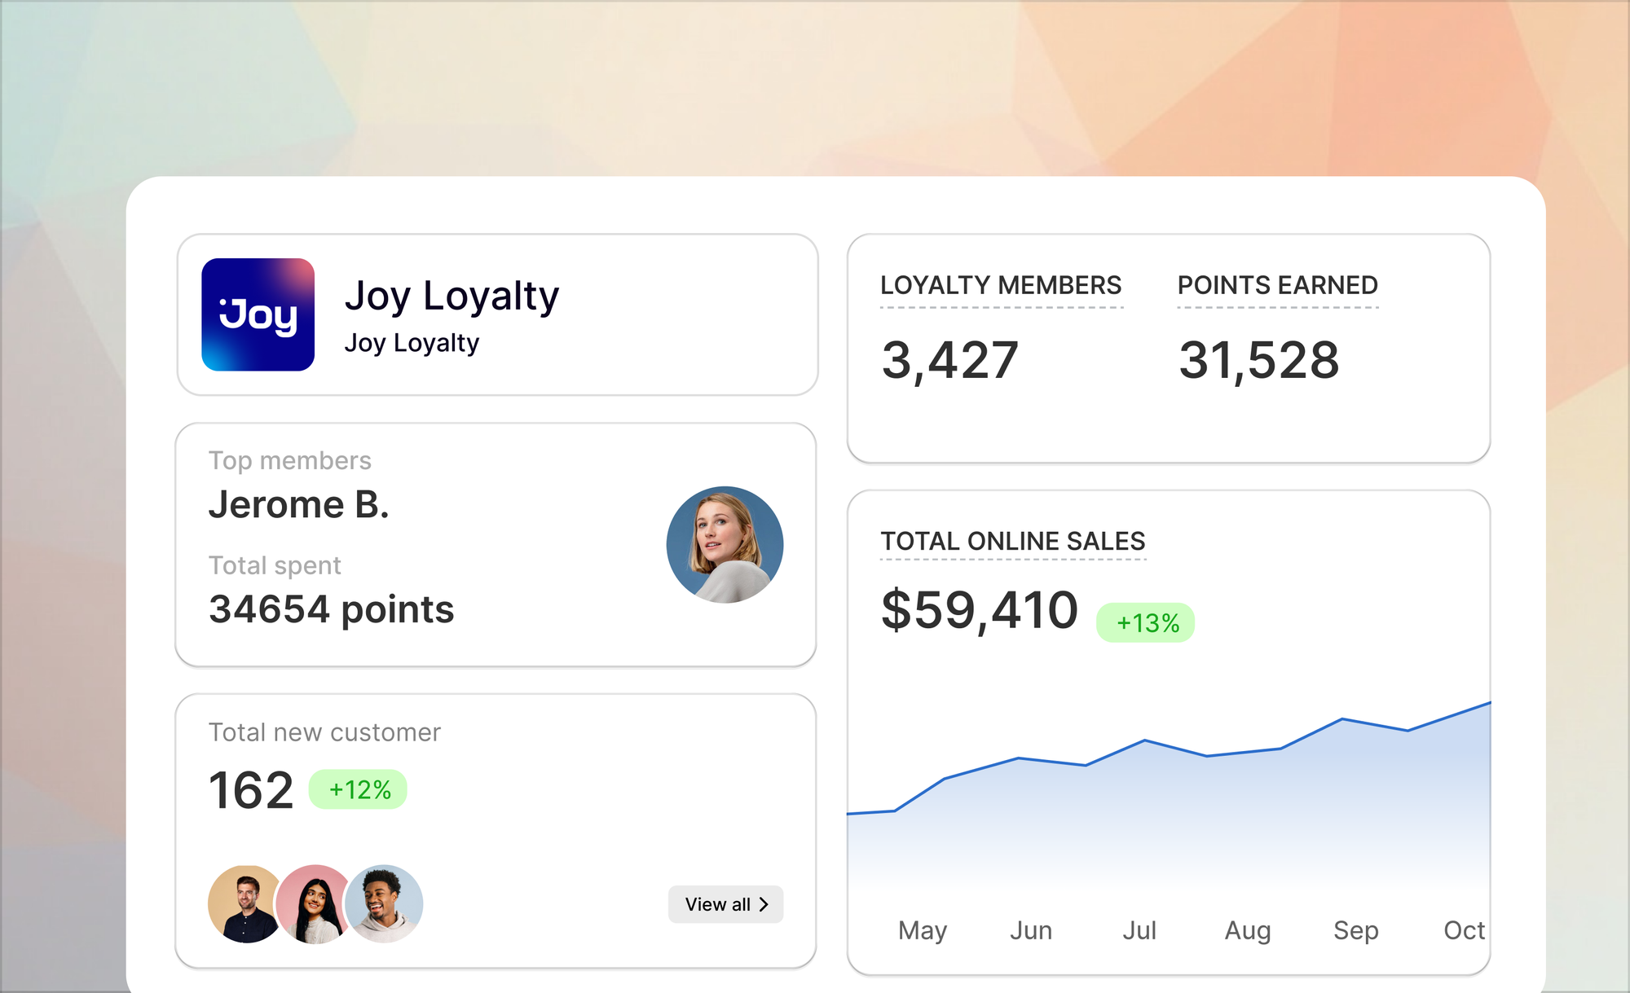The image size is (1630, 993).
Task: Select the Loyalty Members heading
Action: click(1001, 285)
